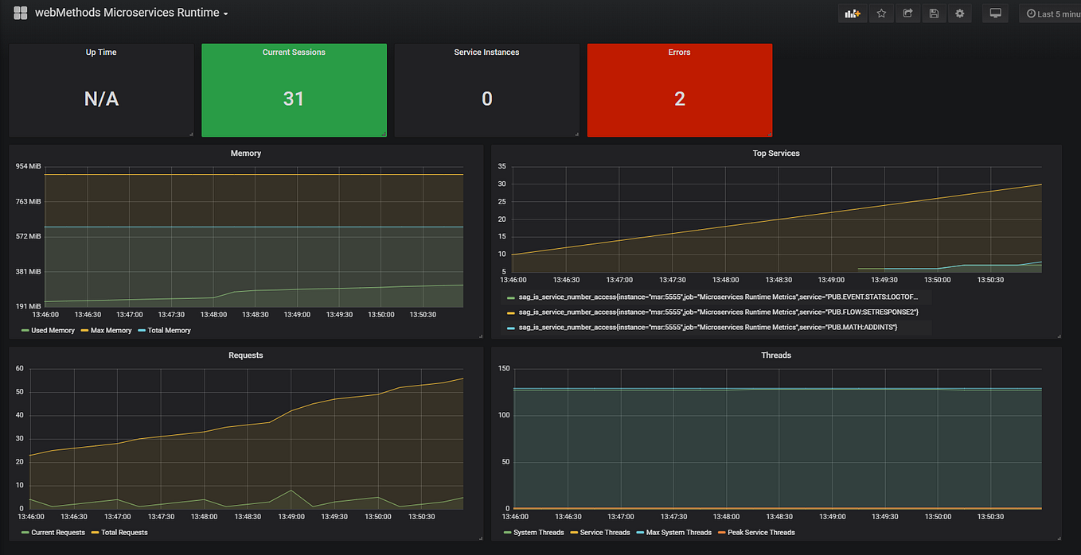The height and width of the screenshot is (555, 1081).
Task: Click the Save dashboard icon
Action: pyautogui.click(x=934, y=13)
